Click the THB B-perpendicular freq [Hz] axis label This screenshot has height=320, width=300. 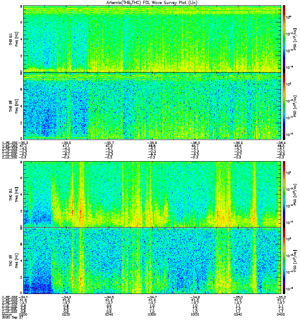tap(16, 39)
